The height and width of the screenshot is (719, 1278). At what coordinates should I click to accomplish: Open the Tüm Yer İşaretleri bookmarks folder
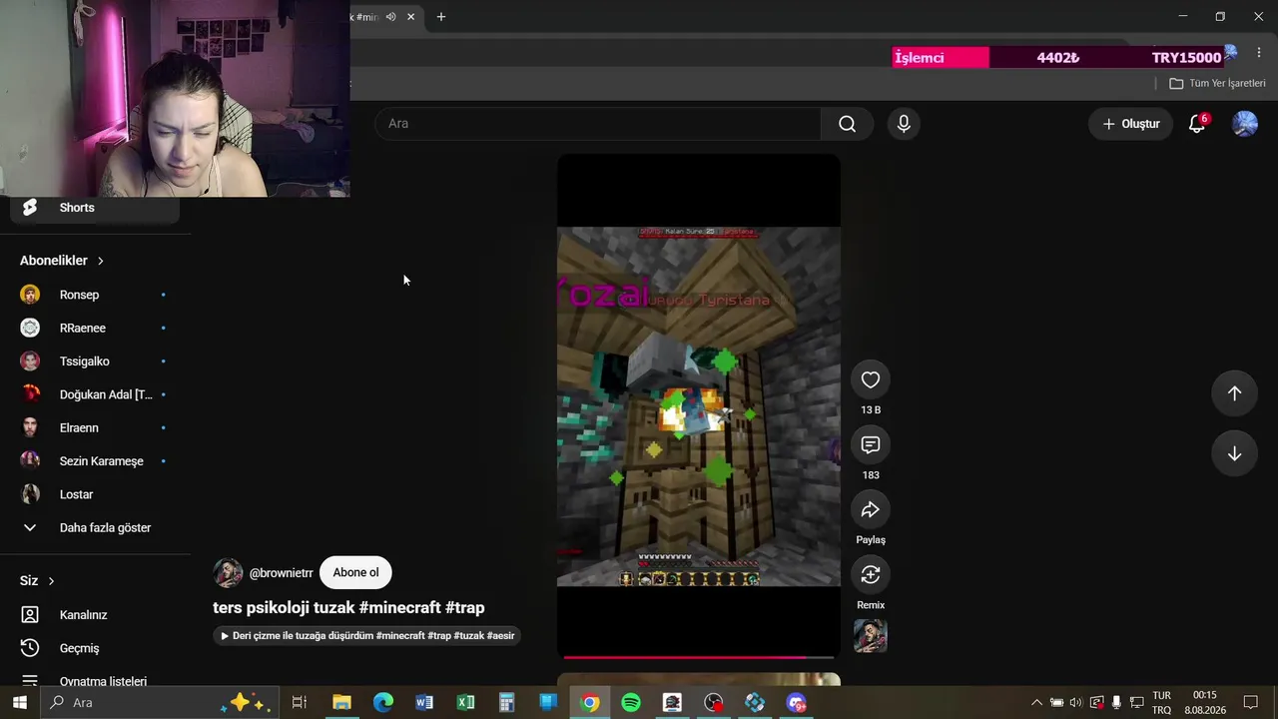pos(1217,84)
